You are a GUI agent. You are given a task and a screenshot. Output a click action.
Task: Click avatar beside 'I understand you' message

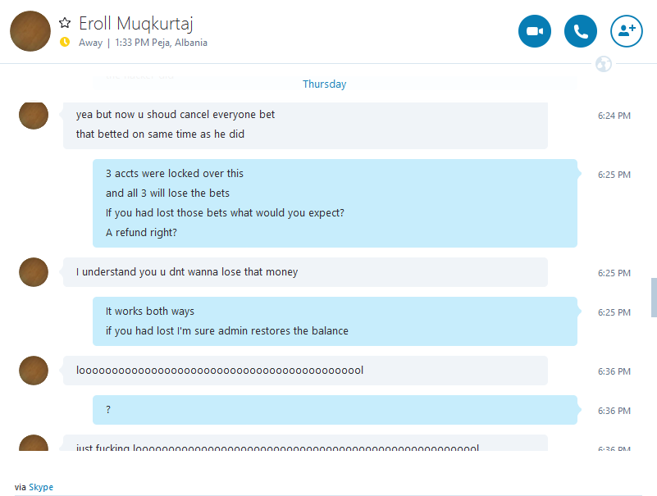coord(34,272)
